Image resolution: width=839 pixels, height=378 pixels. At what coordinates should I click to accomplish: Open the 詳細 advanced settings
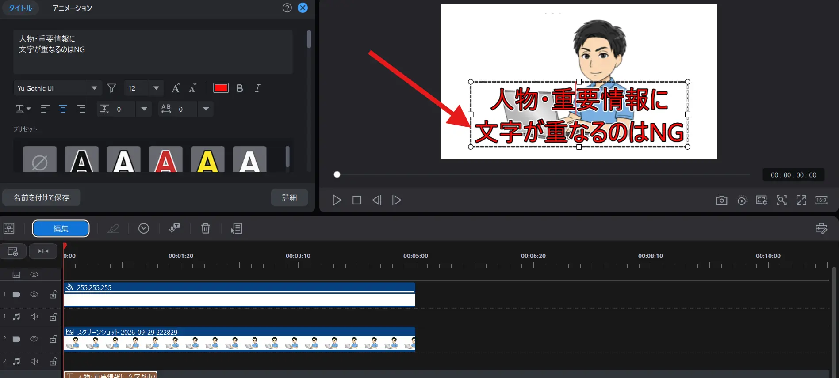click(x=289, y=197)
